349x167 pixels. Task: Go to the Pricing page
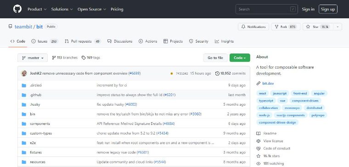click(x=117, y=9)
